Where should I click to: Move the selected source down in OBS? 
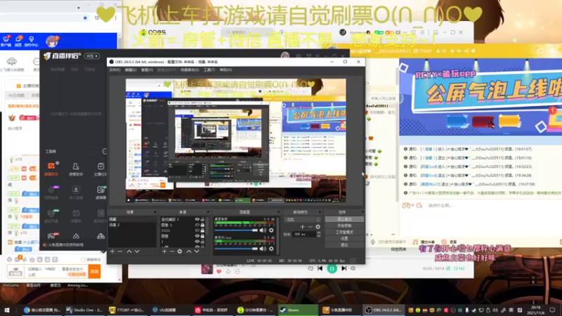coord(197,251)
